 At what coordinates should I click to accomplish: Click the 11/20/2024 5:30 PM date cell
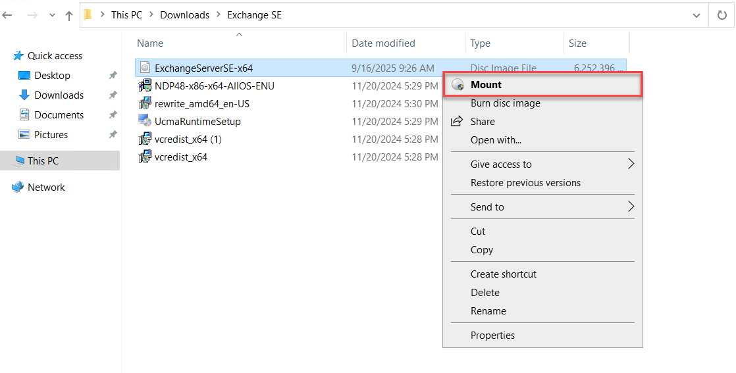tap(395, 104)
